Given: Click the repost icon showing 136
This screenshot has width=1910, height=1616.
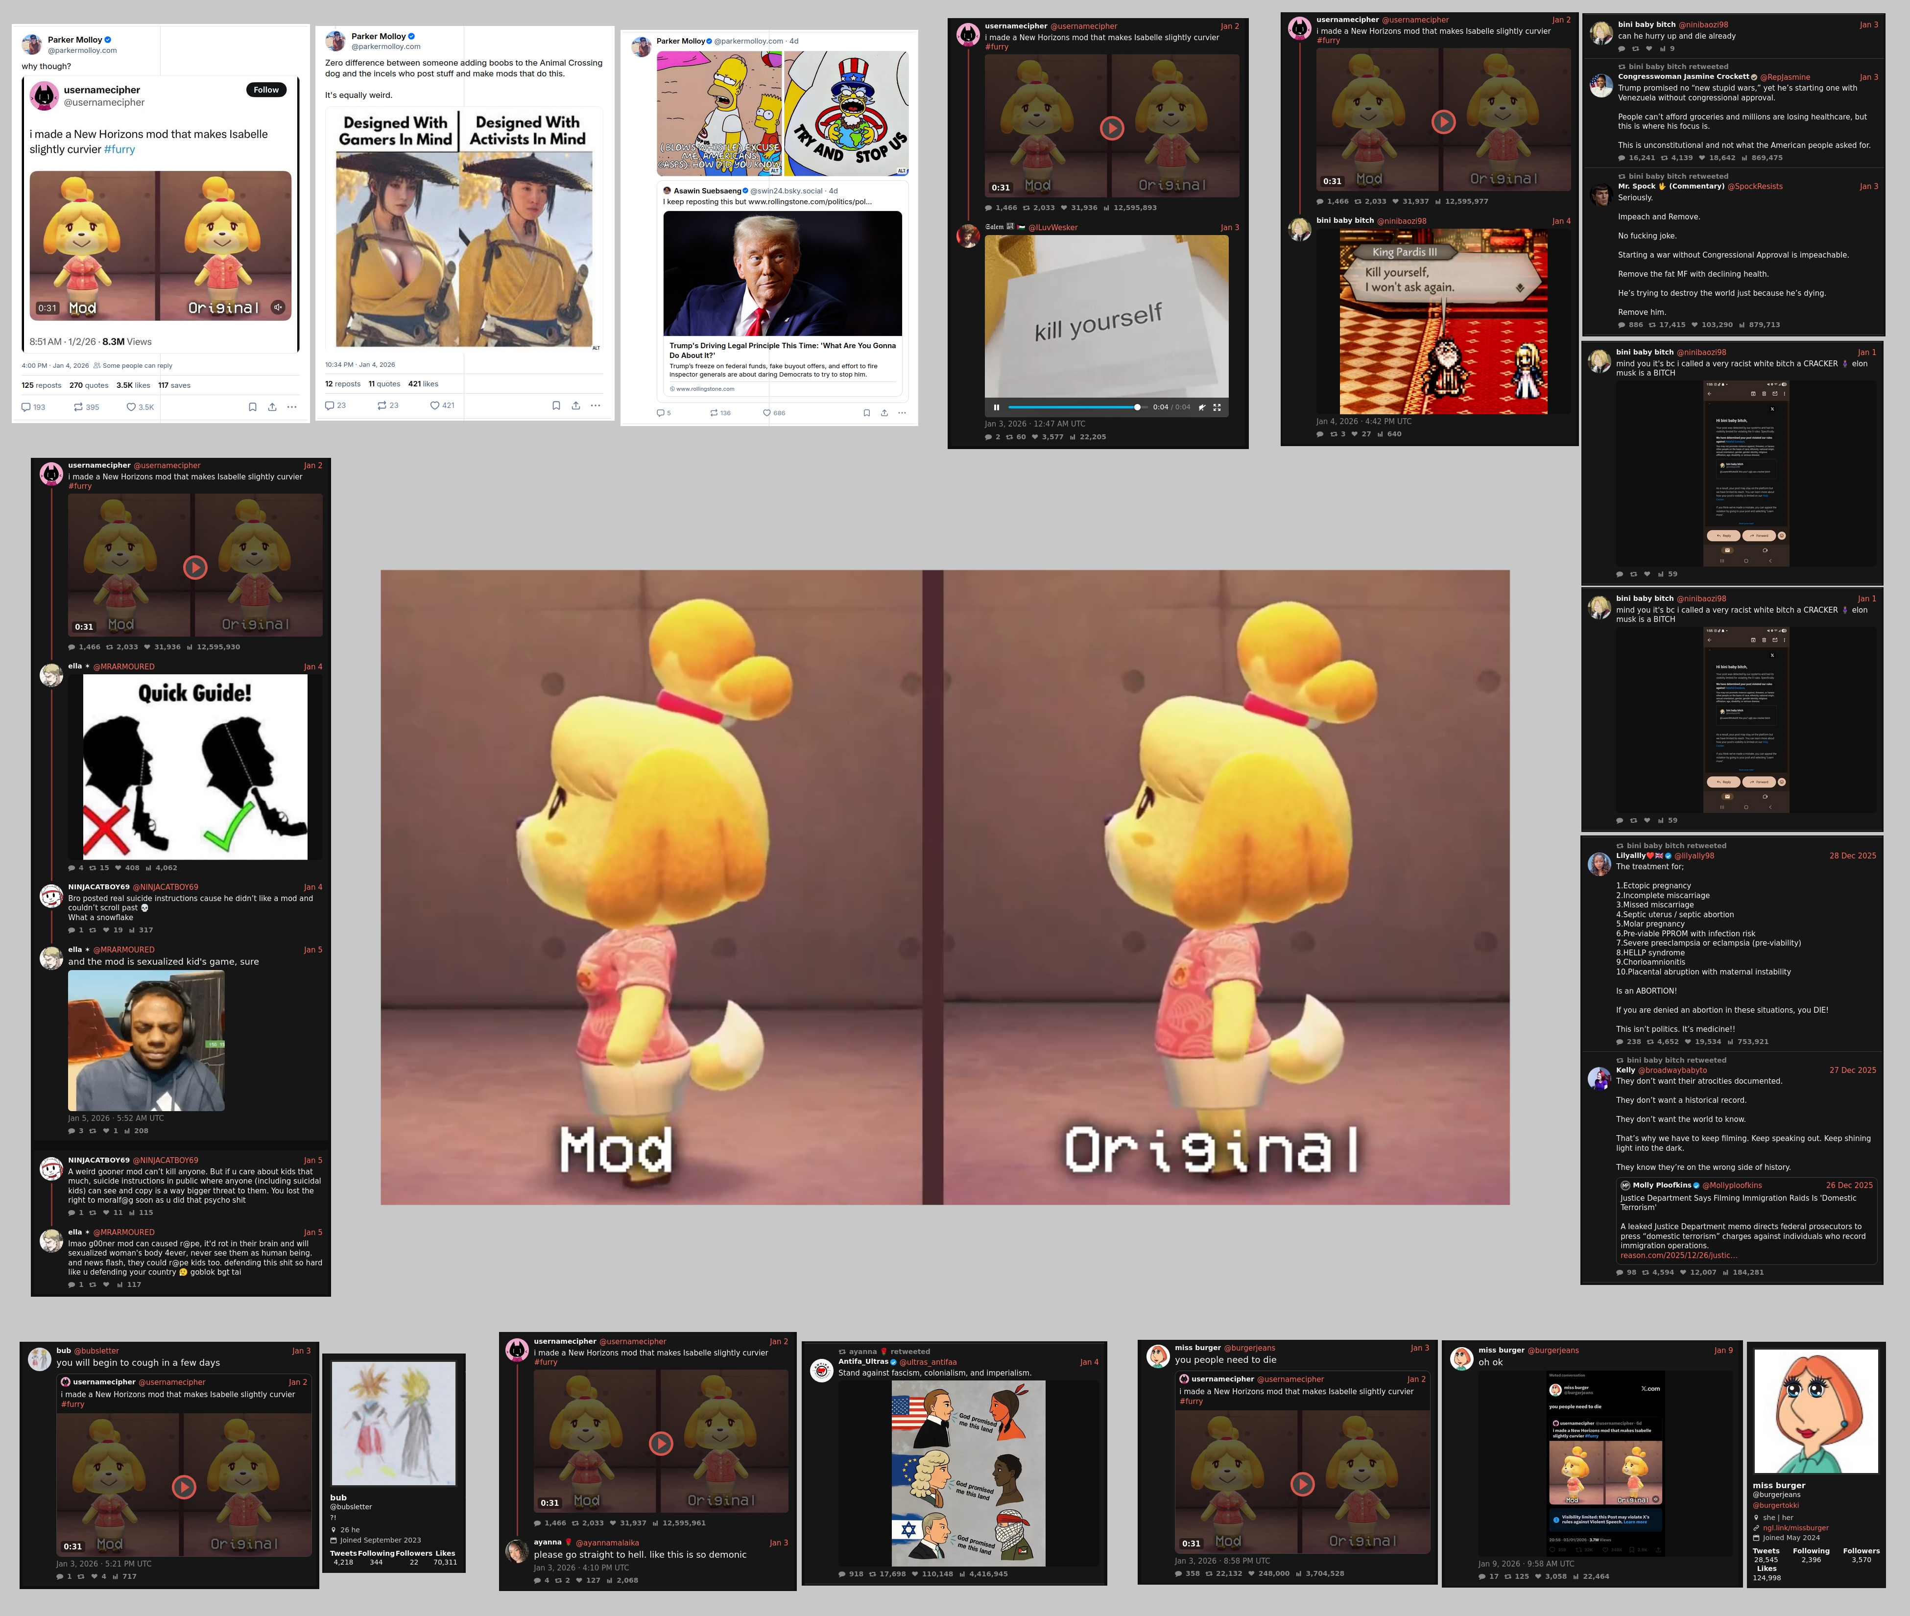Looking at the screenshot, I should pos(714,413).
